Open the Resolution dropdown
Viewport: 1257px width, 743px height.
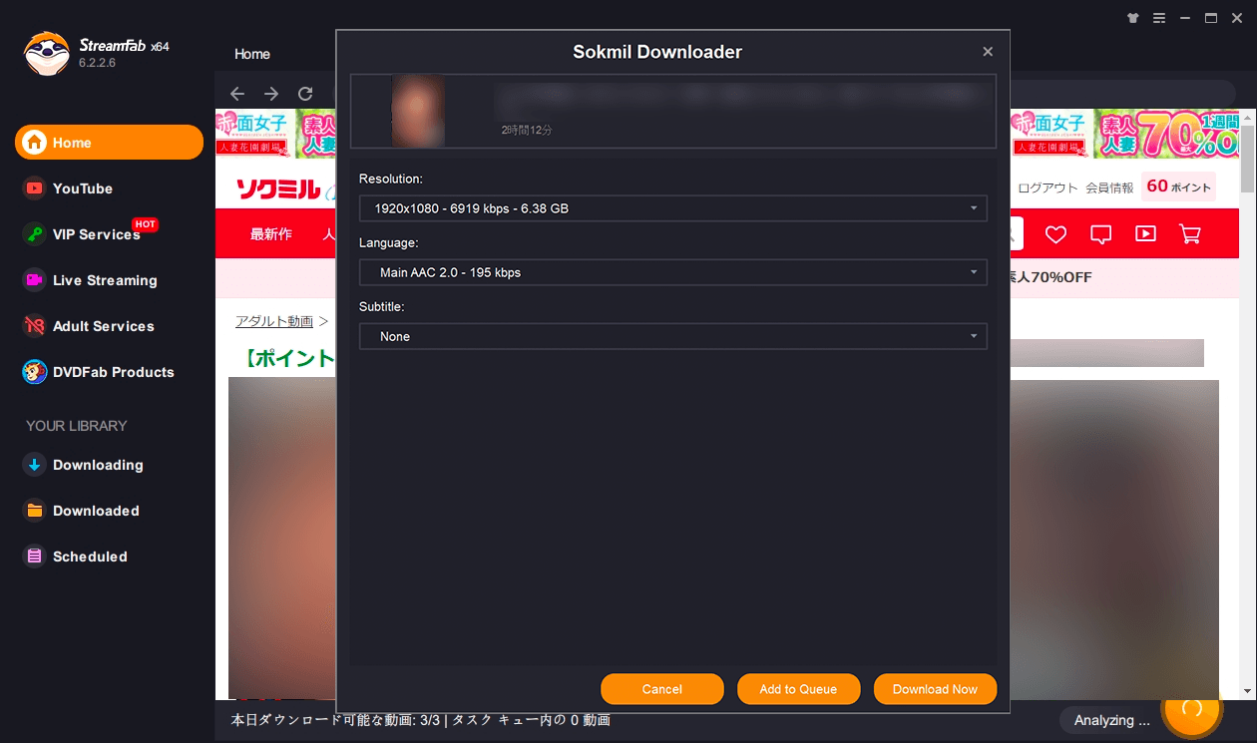672,208
